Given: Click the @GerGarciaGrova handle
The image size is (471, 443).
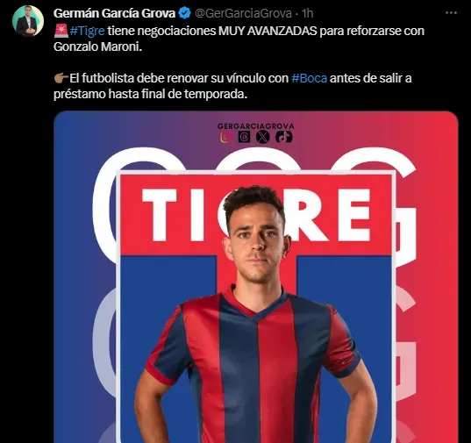Looking at the screenshot, I should (x=243, y=13).
